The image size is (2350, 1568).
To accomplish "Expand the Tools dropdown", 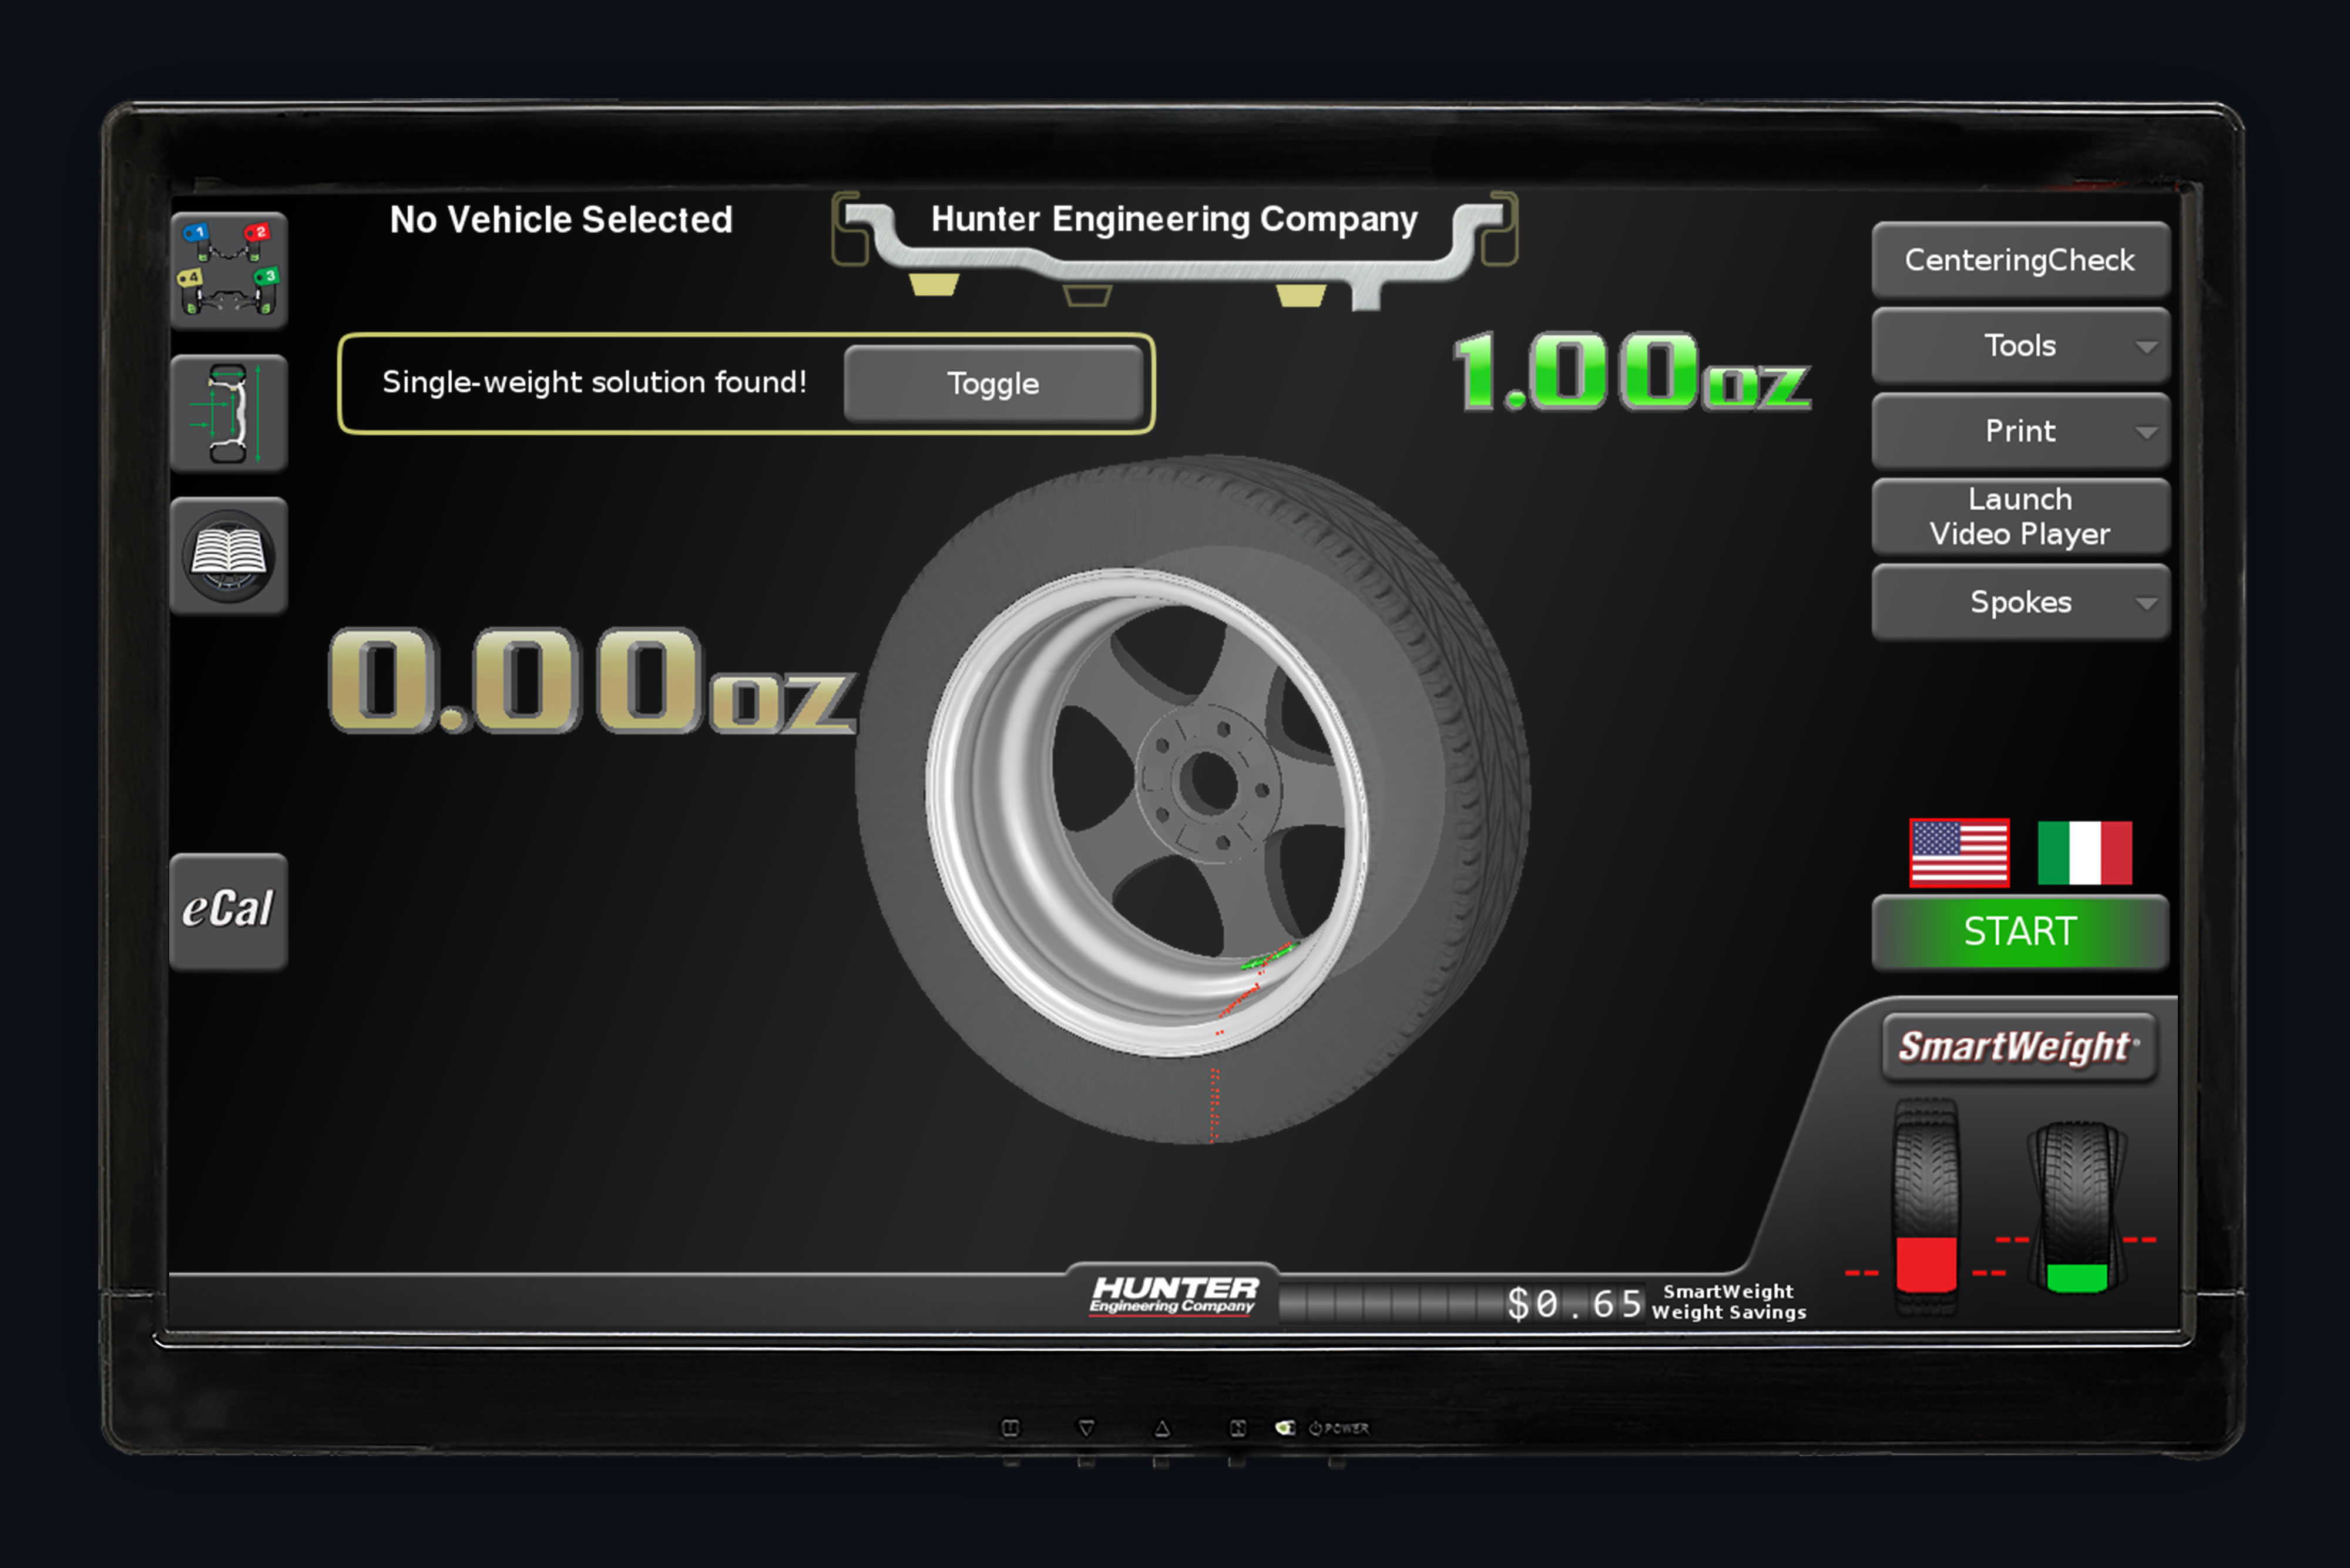I will point(2020,346).
